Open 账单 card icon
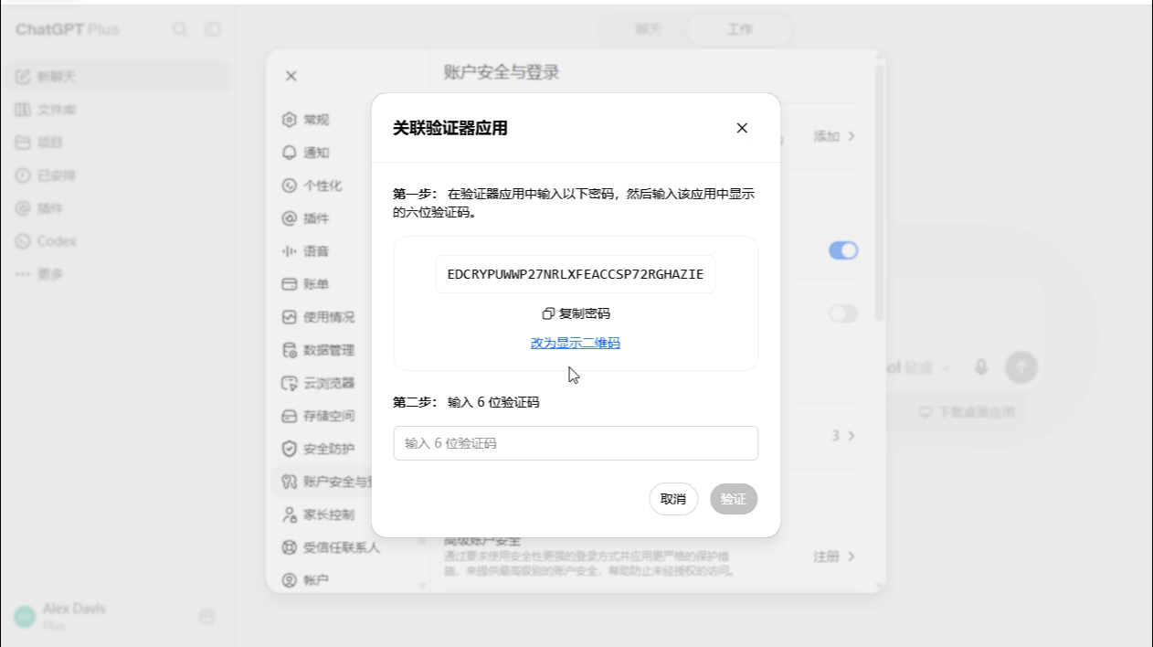1153x647 pixels. coord(290,284)
